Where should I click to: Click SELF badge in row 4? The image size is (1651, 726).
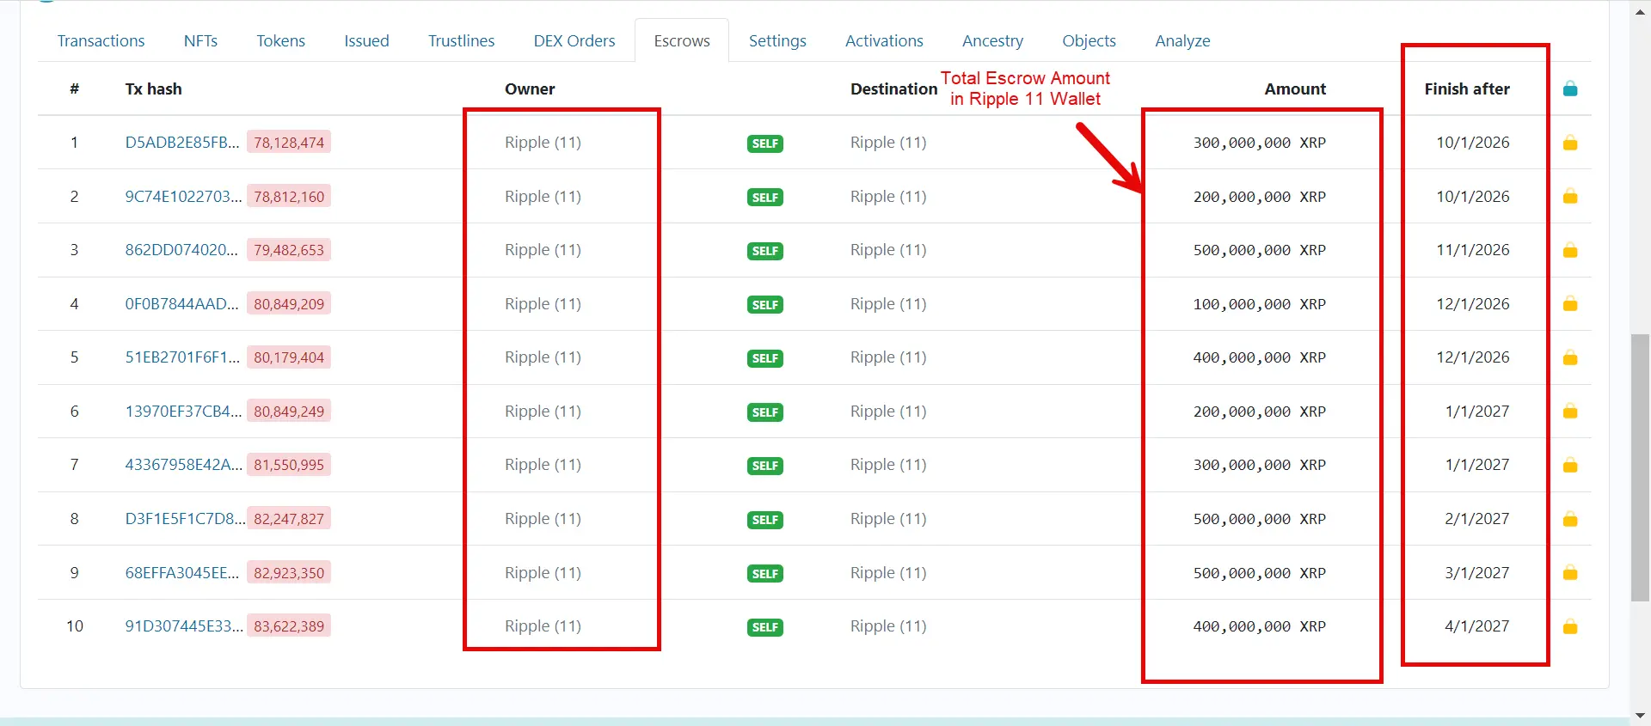point(765,305)
